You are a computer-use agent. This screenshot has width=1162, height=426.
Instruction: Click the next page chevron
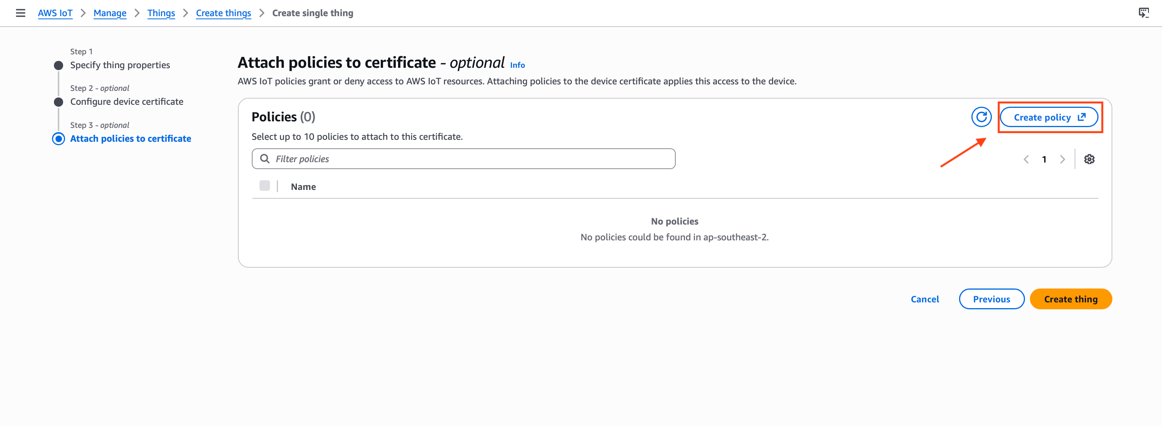[1063, 159]
